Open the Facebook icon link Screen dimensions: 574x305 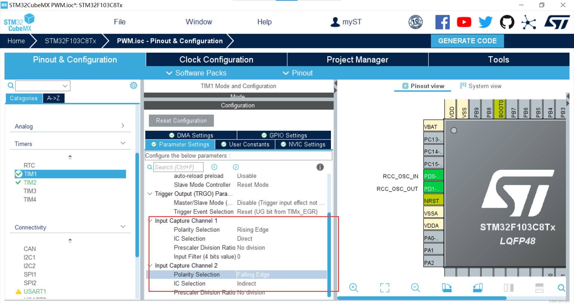442,22
